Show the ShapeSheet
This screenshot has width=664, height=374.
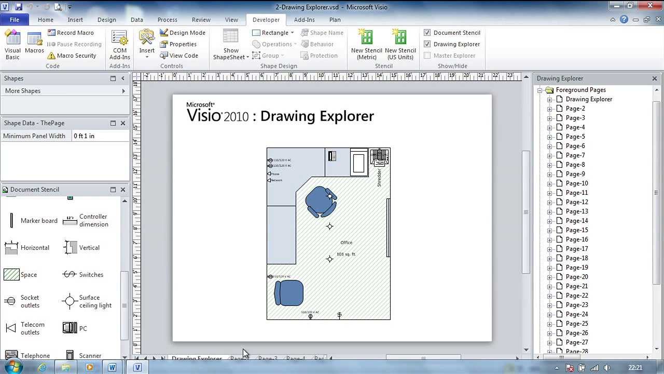click(231, 45)
